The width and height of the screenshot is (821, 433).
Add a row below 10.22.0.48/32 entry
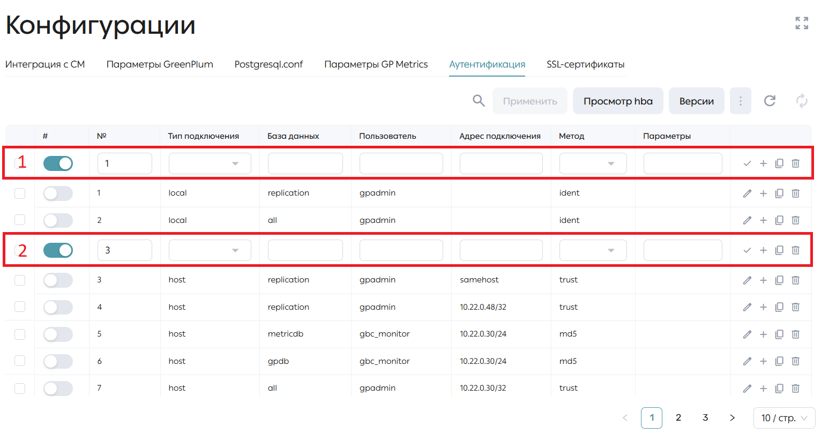[763, 307]
